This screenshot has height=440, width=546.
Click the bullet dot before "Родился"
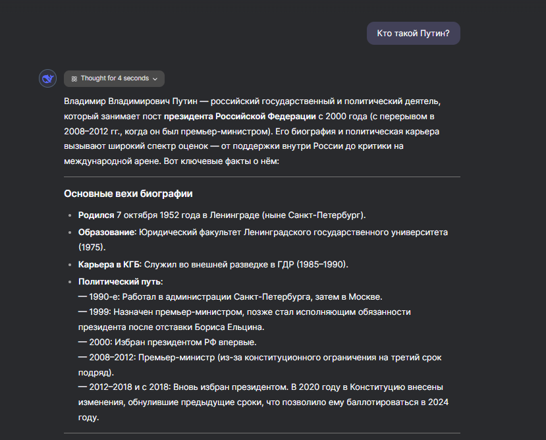70,215
